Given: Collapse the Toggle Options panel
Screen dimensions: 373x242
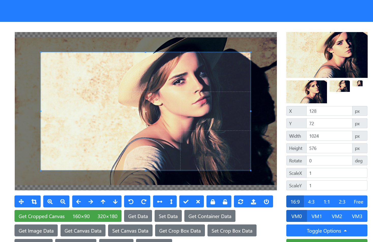Looking at the screenshot, I should [x=326, y=231].
